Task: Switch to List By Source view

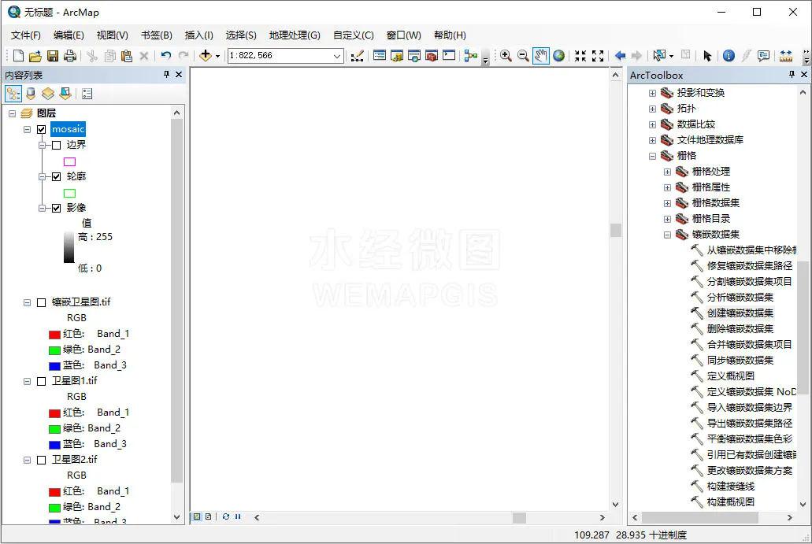Action: coord(31,94)
